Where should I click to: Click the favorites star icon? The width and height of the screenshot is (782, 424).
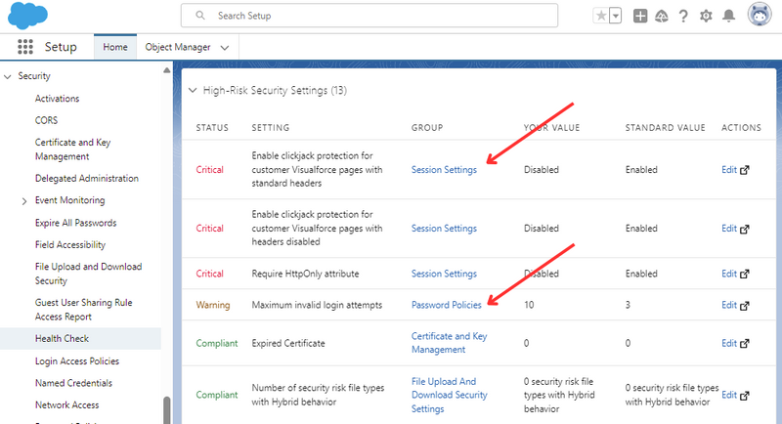click(x=601, y=16)
